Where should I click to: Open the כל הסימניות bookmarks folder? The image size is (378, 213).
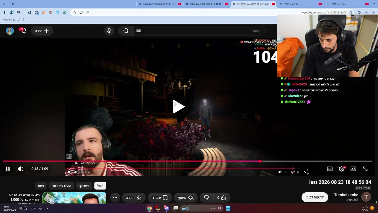click(x=12, y=20)
